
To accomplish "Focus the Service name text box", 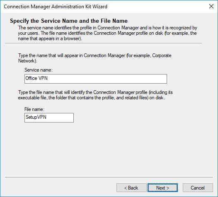I will tap(96, 79).
